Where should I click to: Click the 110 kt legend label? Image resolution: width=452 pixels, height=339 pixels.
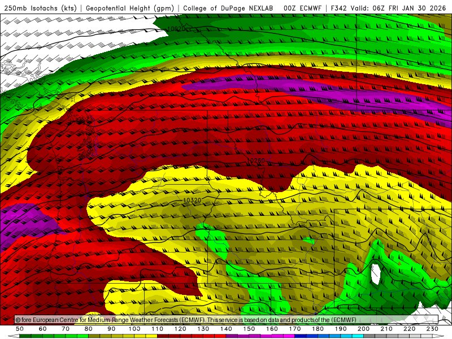coord(158,329)
